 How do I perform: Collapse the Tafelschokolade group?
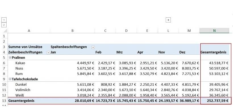pos(10,79)
